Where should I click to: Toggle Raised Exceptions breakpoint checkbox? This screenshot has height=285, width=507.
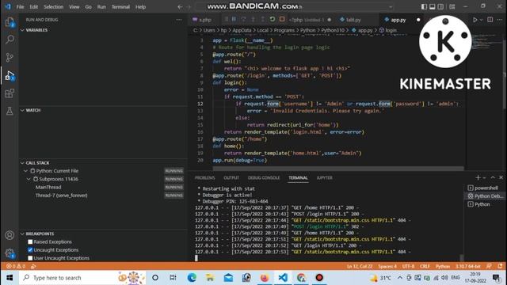click(x=30, y=241)
